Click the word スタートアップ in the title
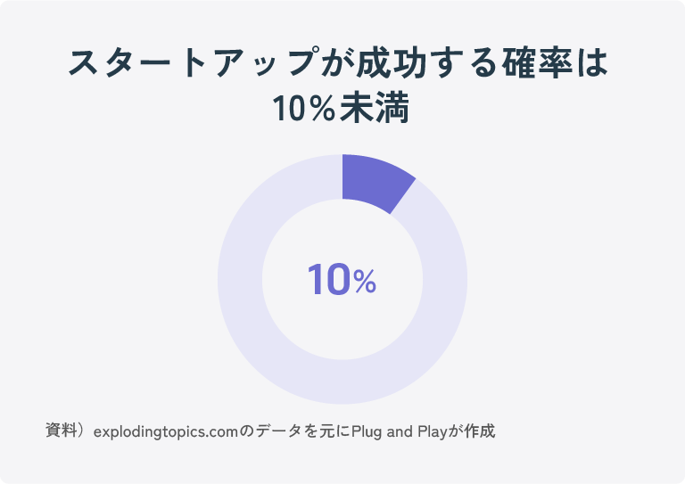Image resolution: width=685 pixels, height=484 pixels. tap(193, 63)
